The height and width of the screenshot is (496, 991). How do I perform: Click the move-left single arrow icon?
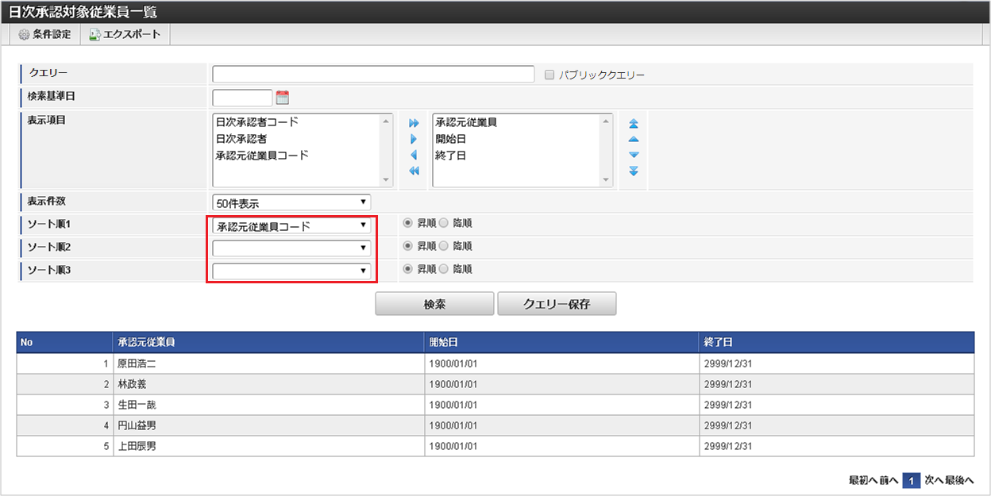[414, 156]
